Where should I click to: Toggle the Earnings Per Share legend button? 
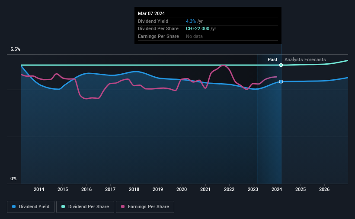145,207
